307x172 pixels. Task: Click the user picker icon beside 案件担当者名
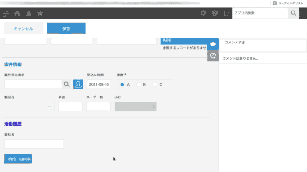click(78, 84)
